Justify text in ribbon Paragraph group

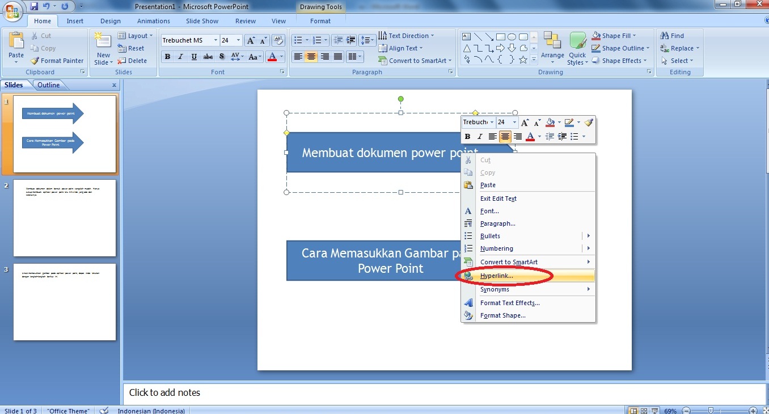click(x=339, y=57)
